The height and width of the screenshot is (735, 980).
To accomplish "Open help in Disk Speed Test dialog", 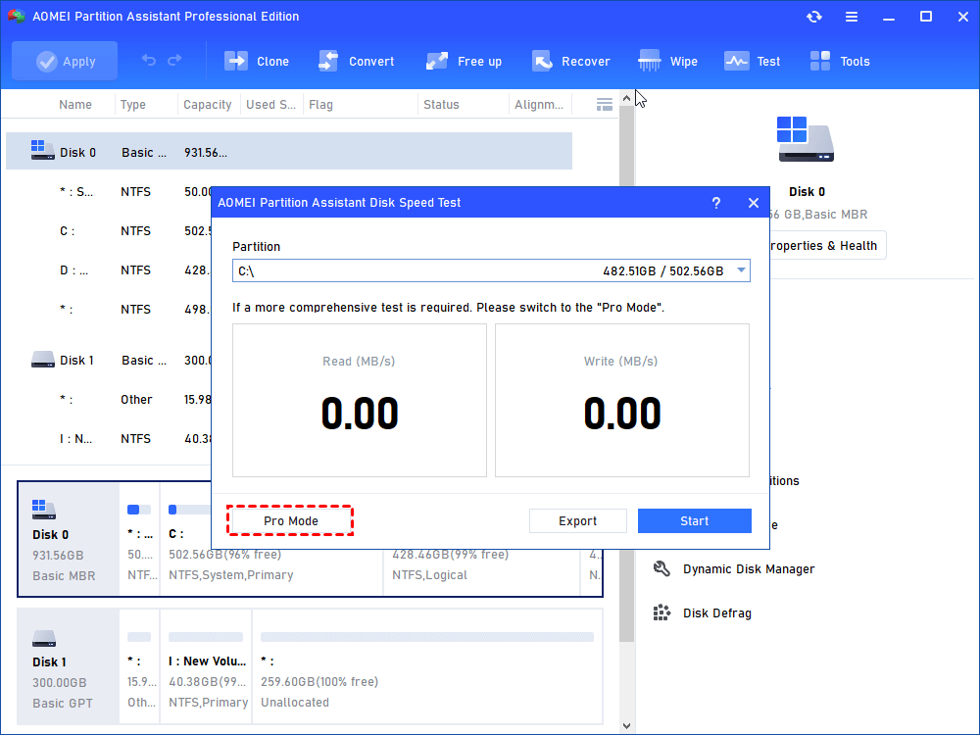I will [x=716, y=203].
